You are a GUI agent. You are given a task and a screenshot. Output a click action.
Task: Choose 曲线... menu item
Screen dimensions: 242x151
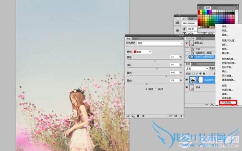[225, 49]
